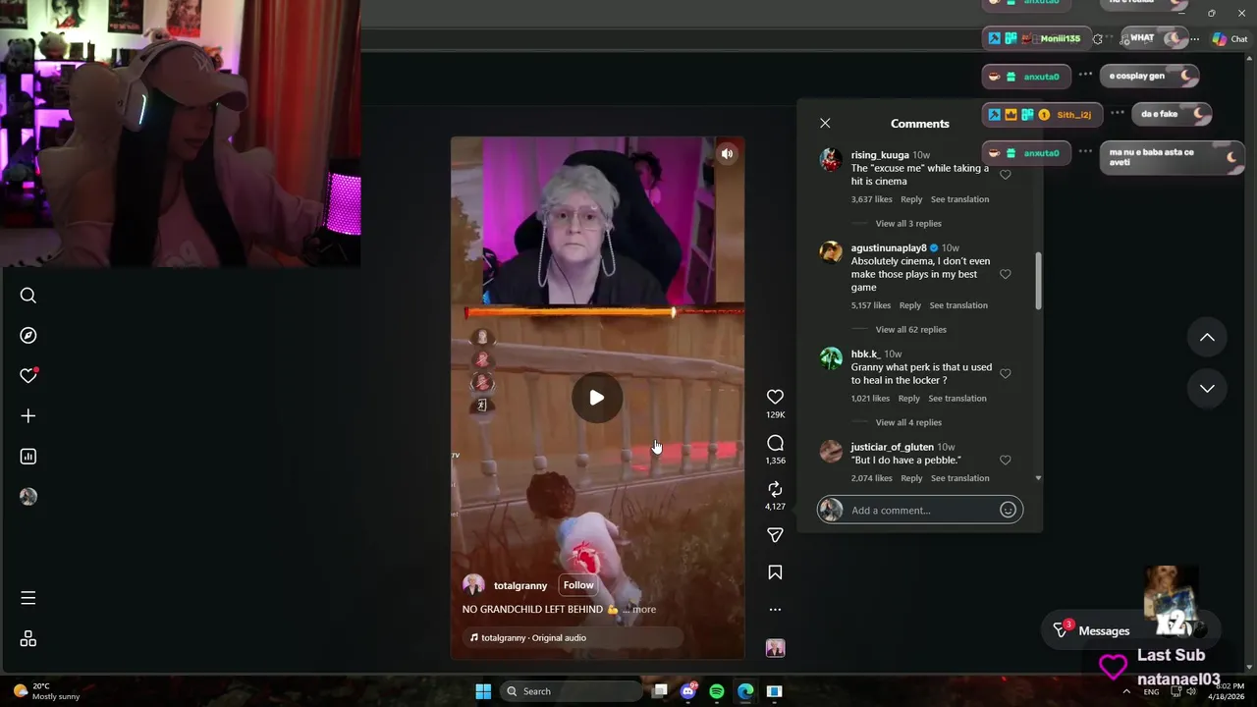Open totalgranny username on the reel
The image size is (1257, 707).
[520, 586]
